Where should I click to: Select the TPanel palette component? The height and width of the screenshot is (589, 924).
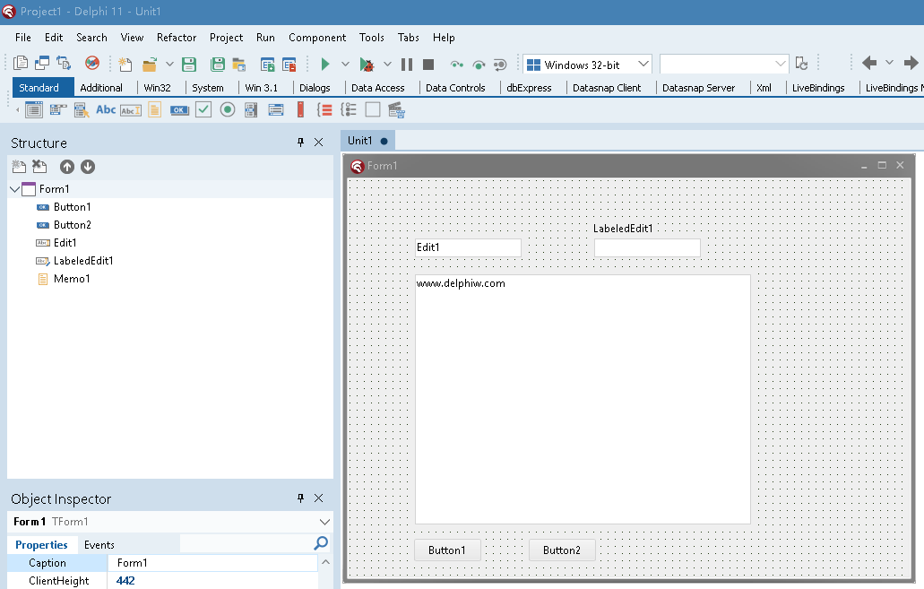pos(373,109)
